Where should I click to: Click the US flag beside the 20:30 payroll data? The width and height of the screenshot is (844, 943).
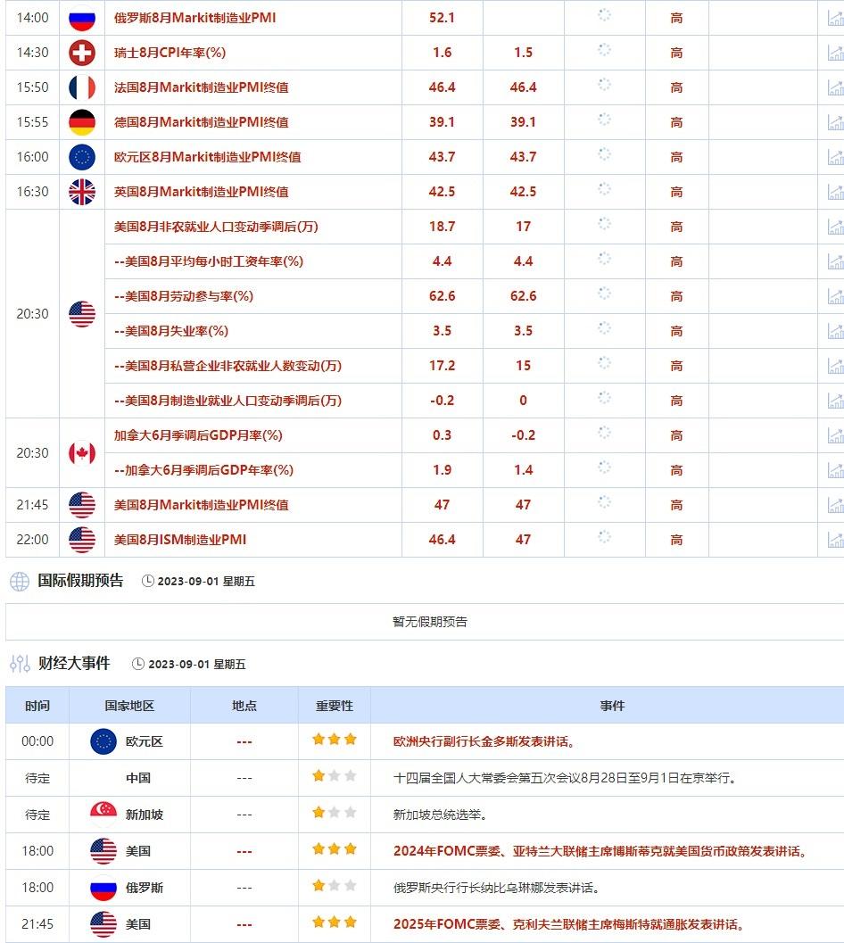[81, 313]
